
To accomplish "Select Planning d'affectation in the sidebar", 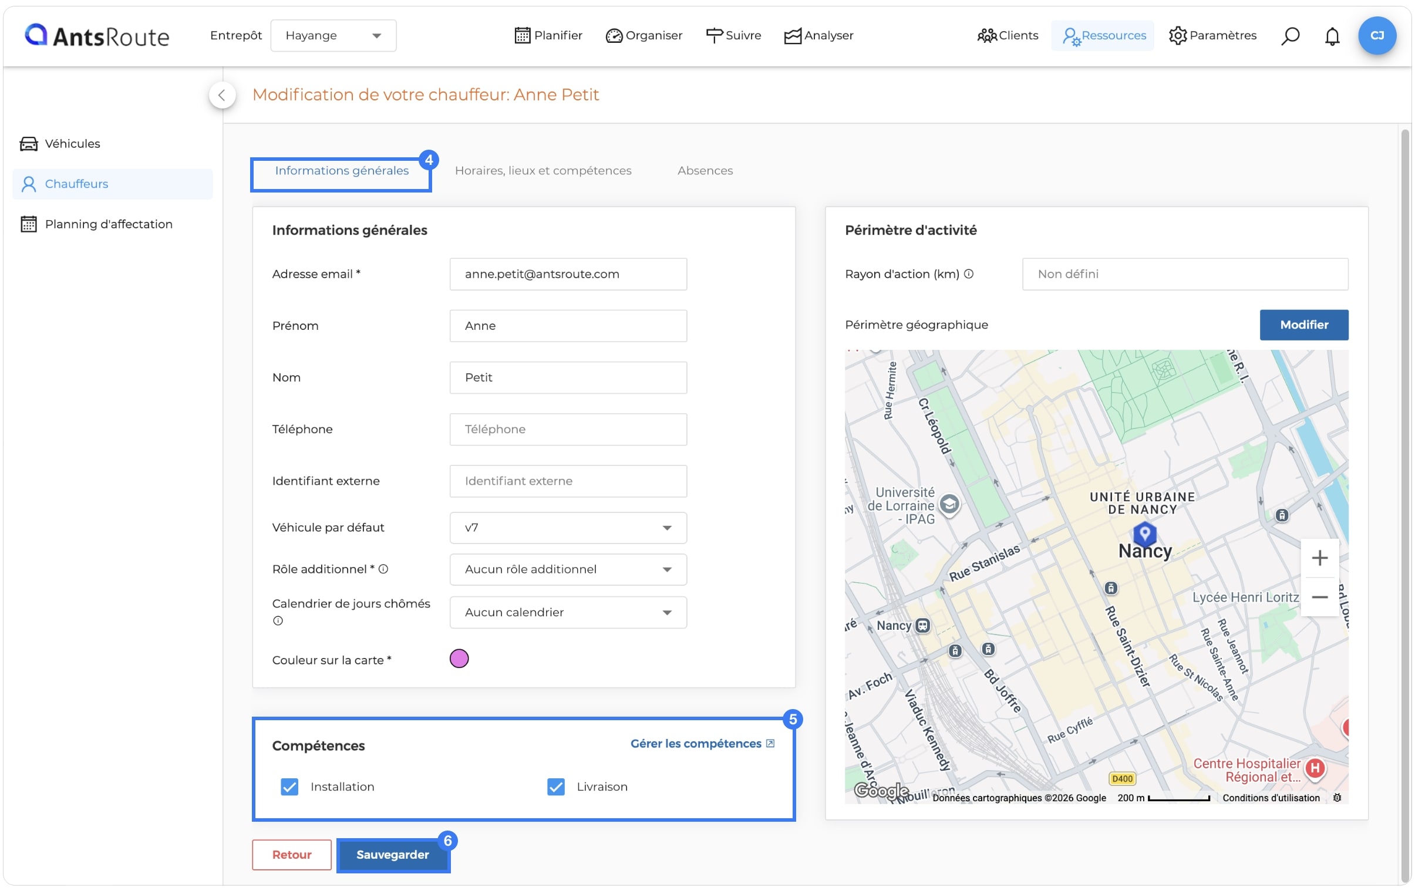I will coord(112,224).
